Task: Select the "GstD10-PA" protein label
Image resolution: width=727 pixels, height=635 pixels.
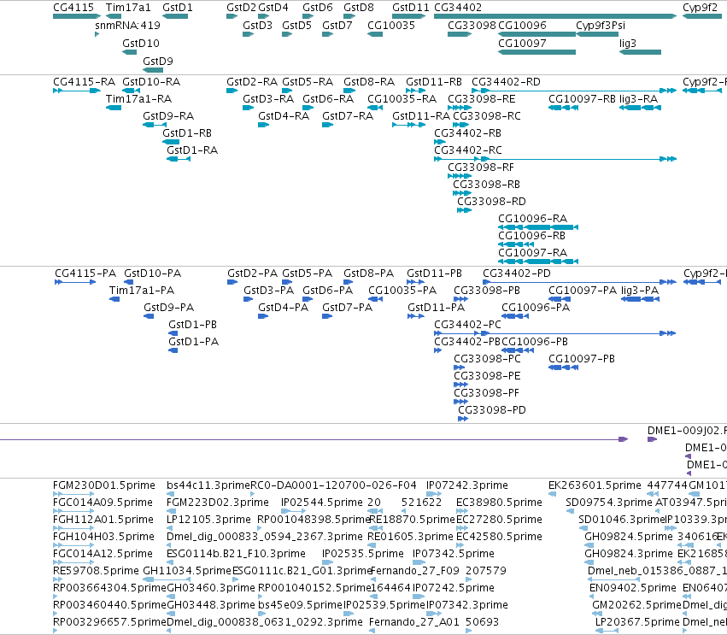Action: (x=153, y=273)
